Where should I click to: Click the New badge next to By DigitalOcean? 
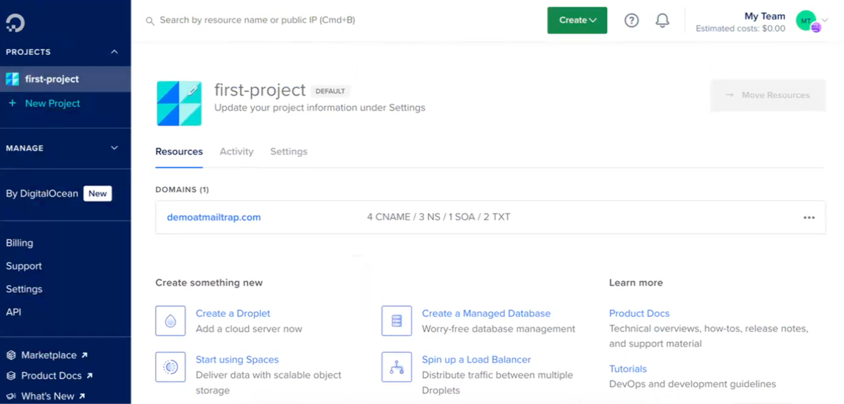pyautogui.click(x=98, y=194)
